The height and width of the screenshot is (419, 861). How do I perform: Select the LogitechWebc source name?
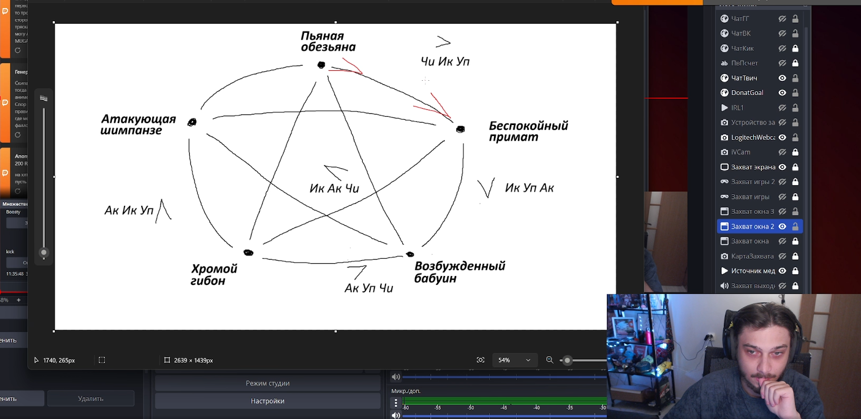pyautogui.click(x=753, y=137)
